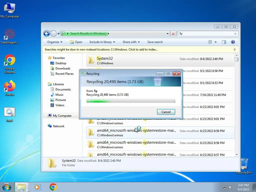Image resolution: width=256 pixels, height=192 pixels.
Task: Open the network tray icon
Action: (225, 187)
